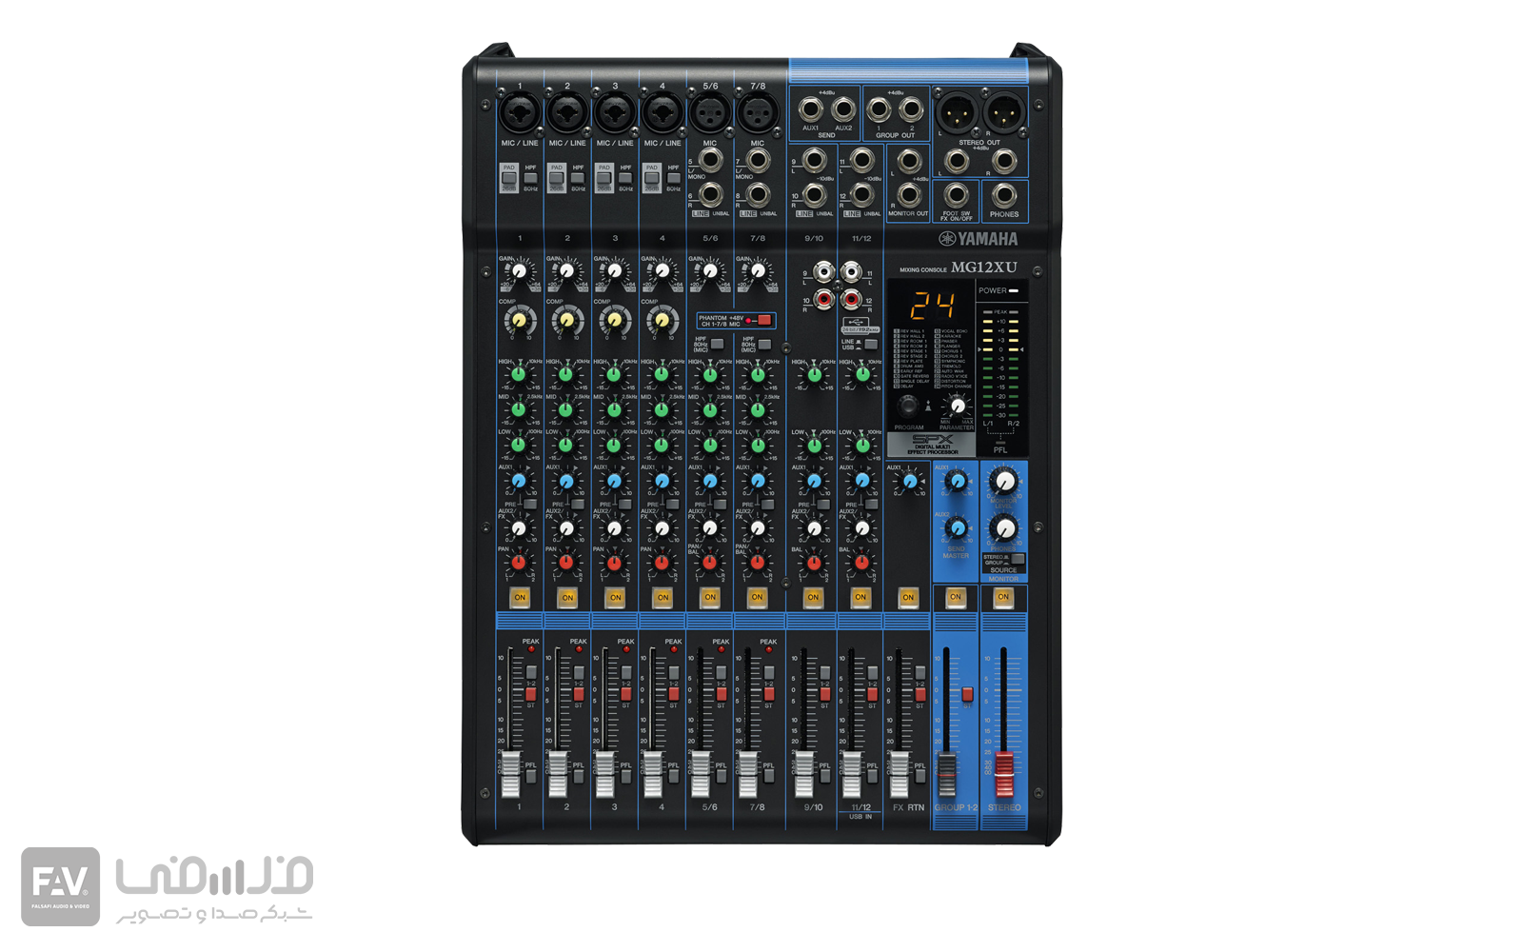Click the orange 24 program number display
This screenshot has width=1523, height=952.
932,306
